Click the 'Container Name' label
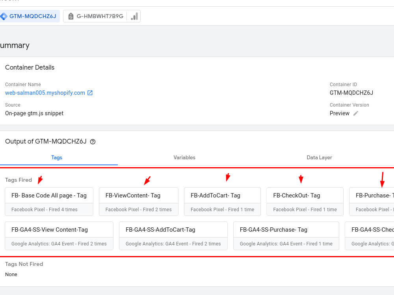Viewport: 394px width, 295px height. 23,85
